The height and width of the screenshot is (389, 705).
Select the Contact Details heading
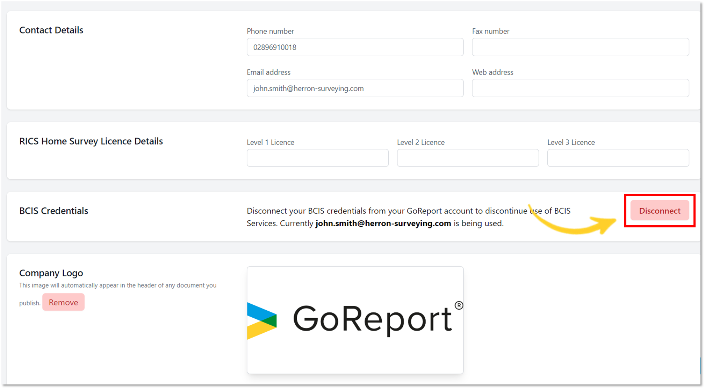(51, 30)
